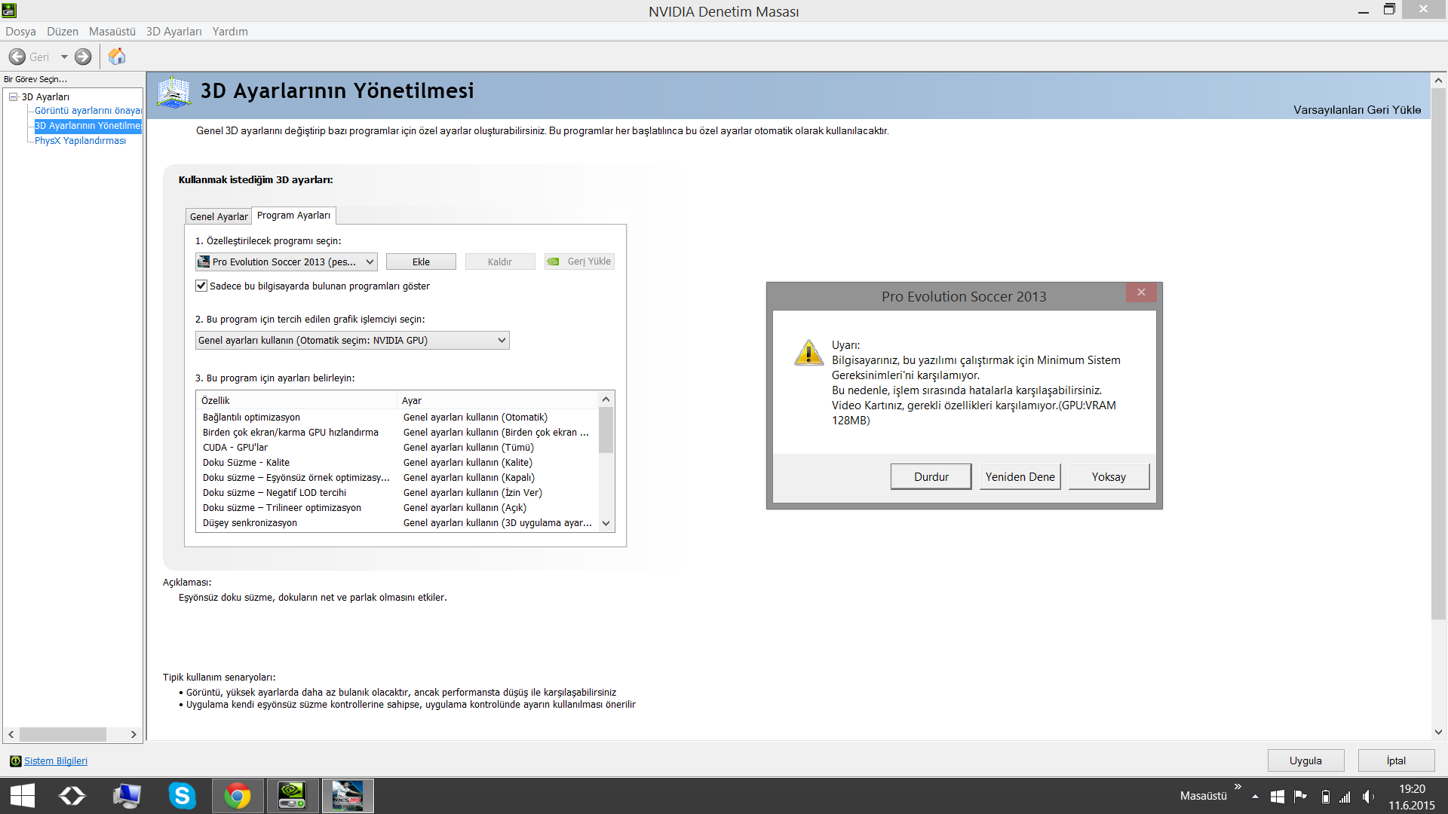This screenshot has width=1448, height=814.
Task: Select 'Doku Süzme - Kalite' settings row
Action: (397, 463)
